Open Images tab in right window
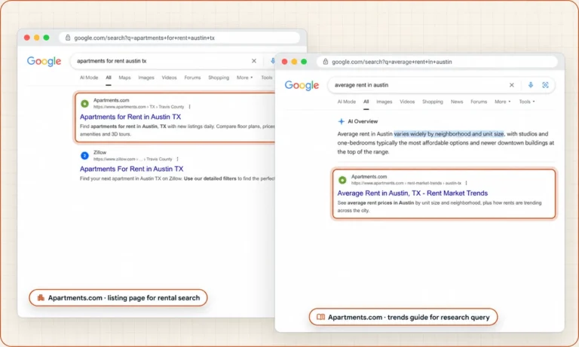Screen dimensions: 579x347 pos(384,102)
